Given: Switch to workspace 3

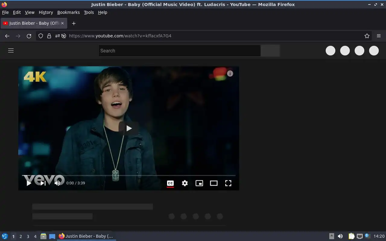Looking at the screenshot, I should pyautogui.click(x=28, y=236).
